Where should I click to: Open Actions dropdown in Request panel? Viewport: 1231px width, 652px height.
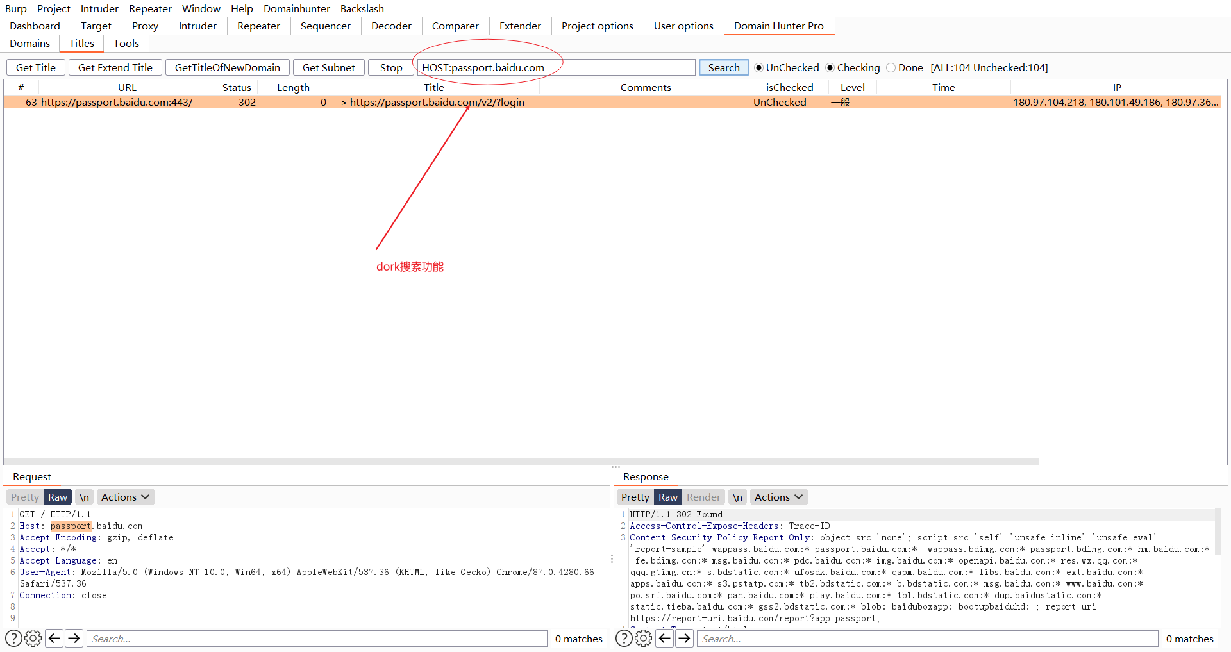point(126,497)
